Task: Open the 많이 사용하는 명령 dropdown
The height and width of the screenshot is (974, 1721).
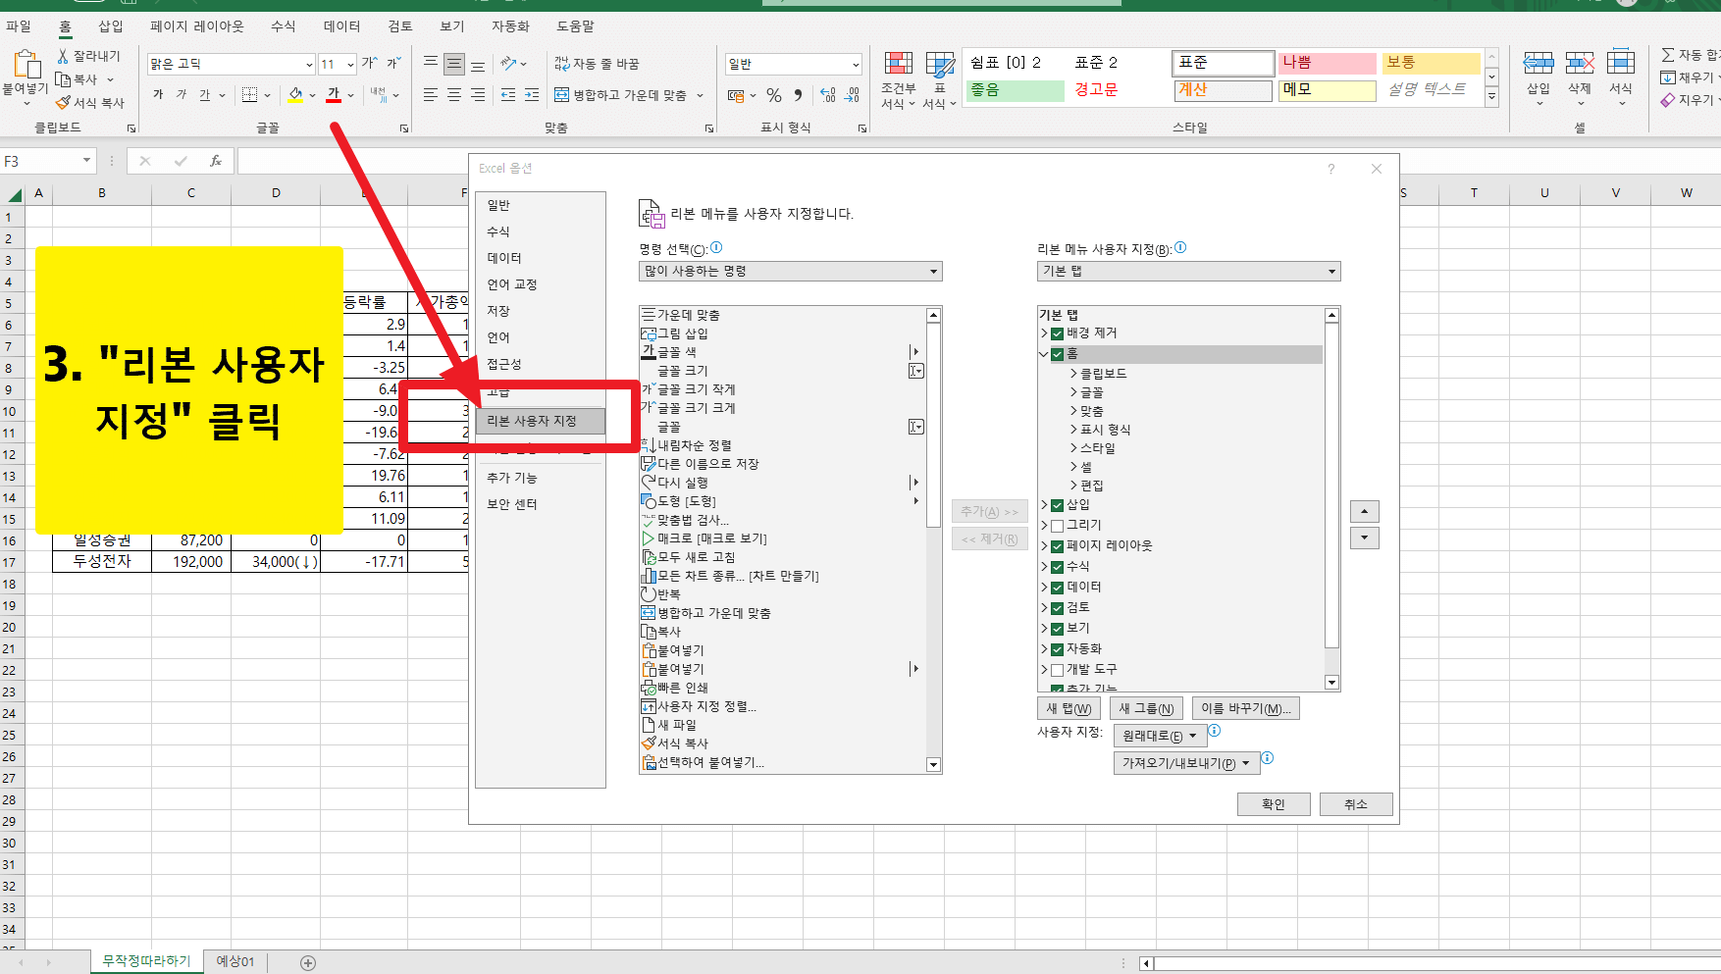Action: tap(928, 271)
